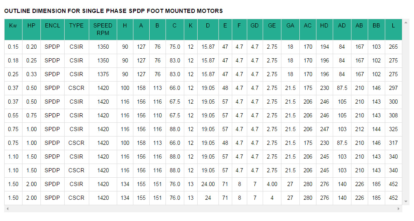Select the HD column header
This screenshot has width=414, height=221.
coord(324,25)
